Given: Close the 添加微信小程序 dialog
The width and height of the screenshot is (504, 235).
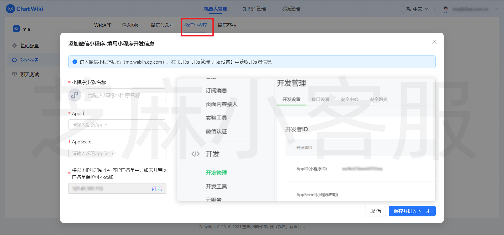Looking at the screenshot, I should tap(434, 42).
